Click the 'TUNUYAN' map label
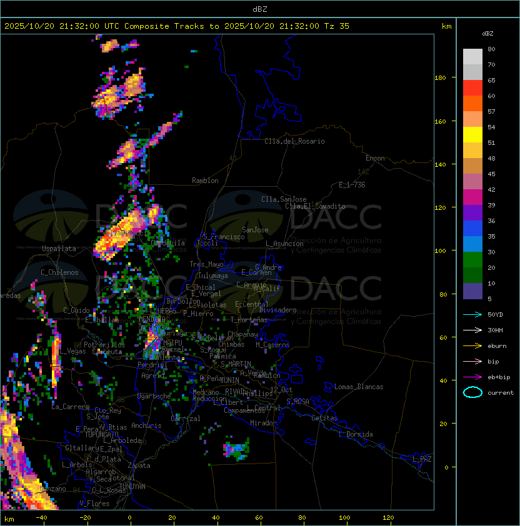520x526 pixels. pyautogui.click(x=132, y=487)
